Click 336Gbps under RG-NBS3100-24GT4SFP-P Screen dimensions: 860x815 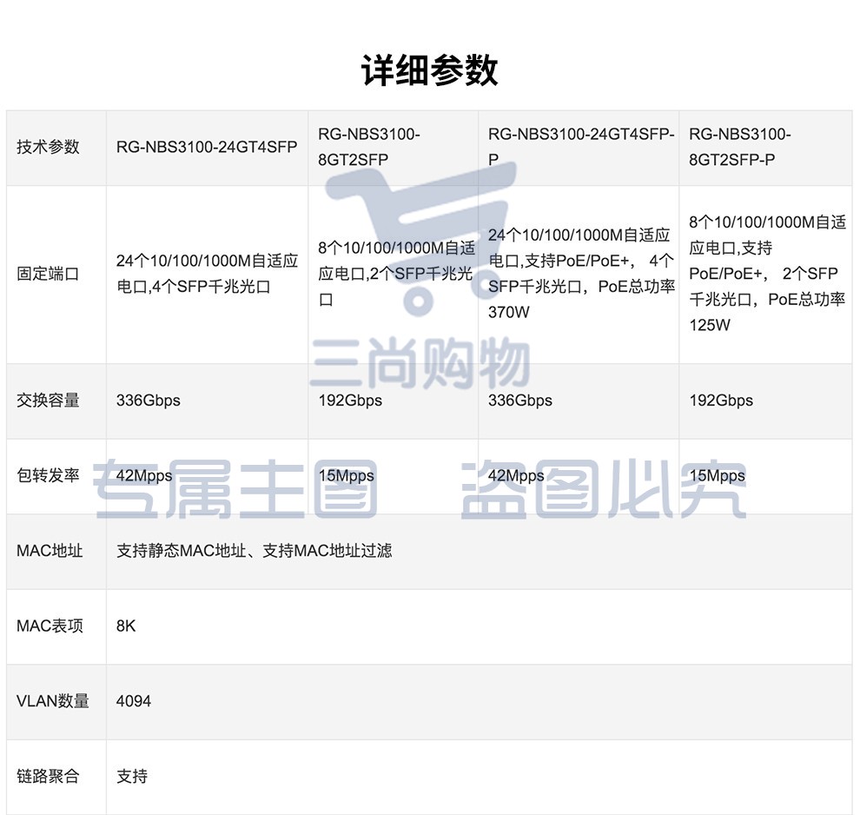(520, 401)
